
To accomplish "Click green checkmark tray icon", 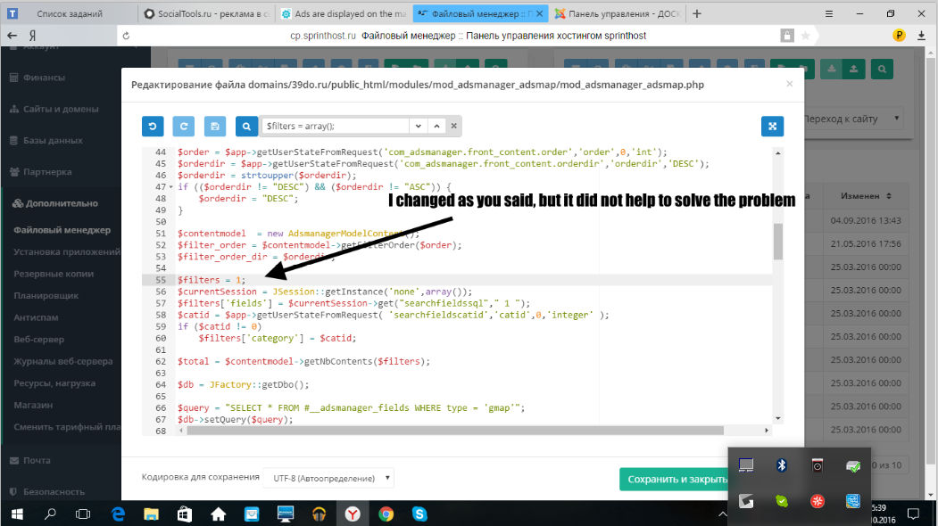I will point(781,501).
